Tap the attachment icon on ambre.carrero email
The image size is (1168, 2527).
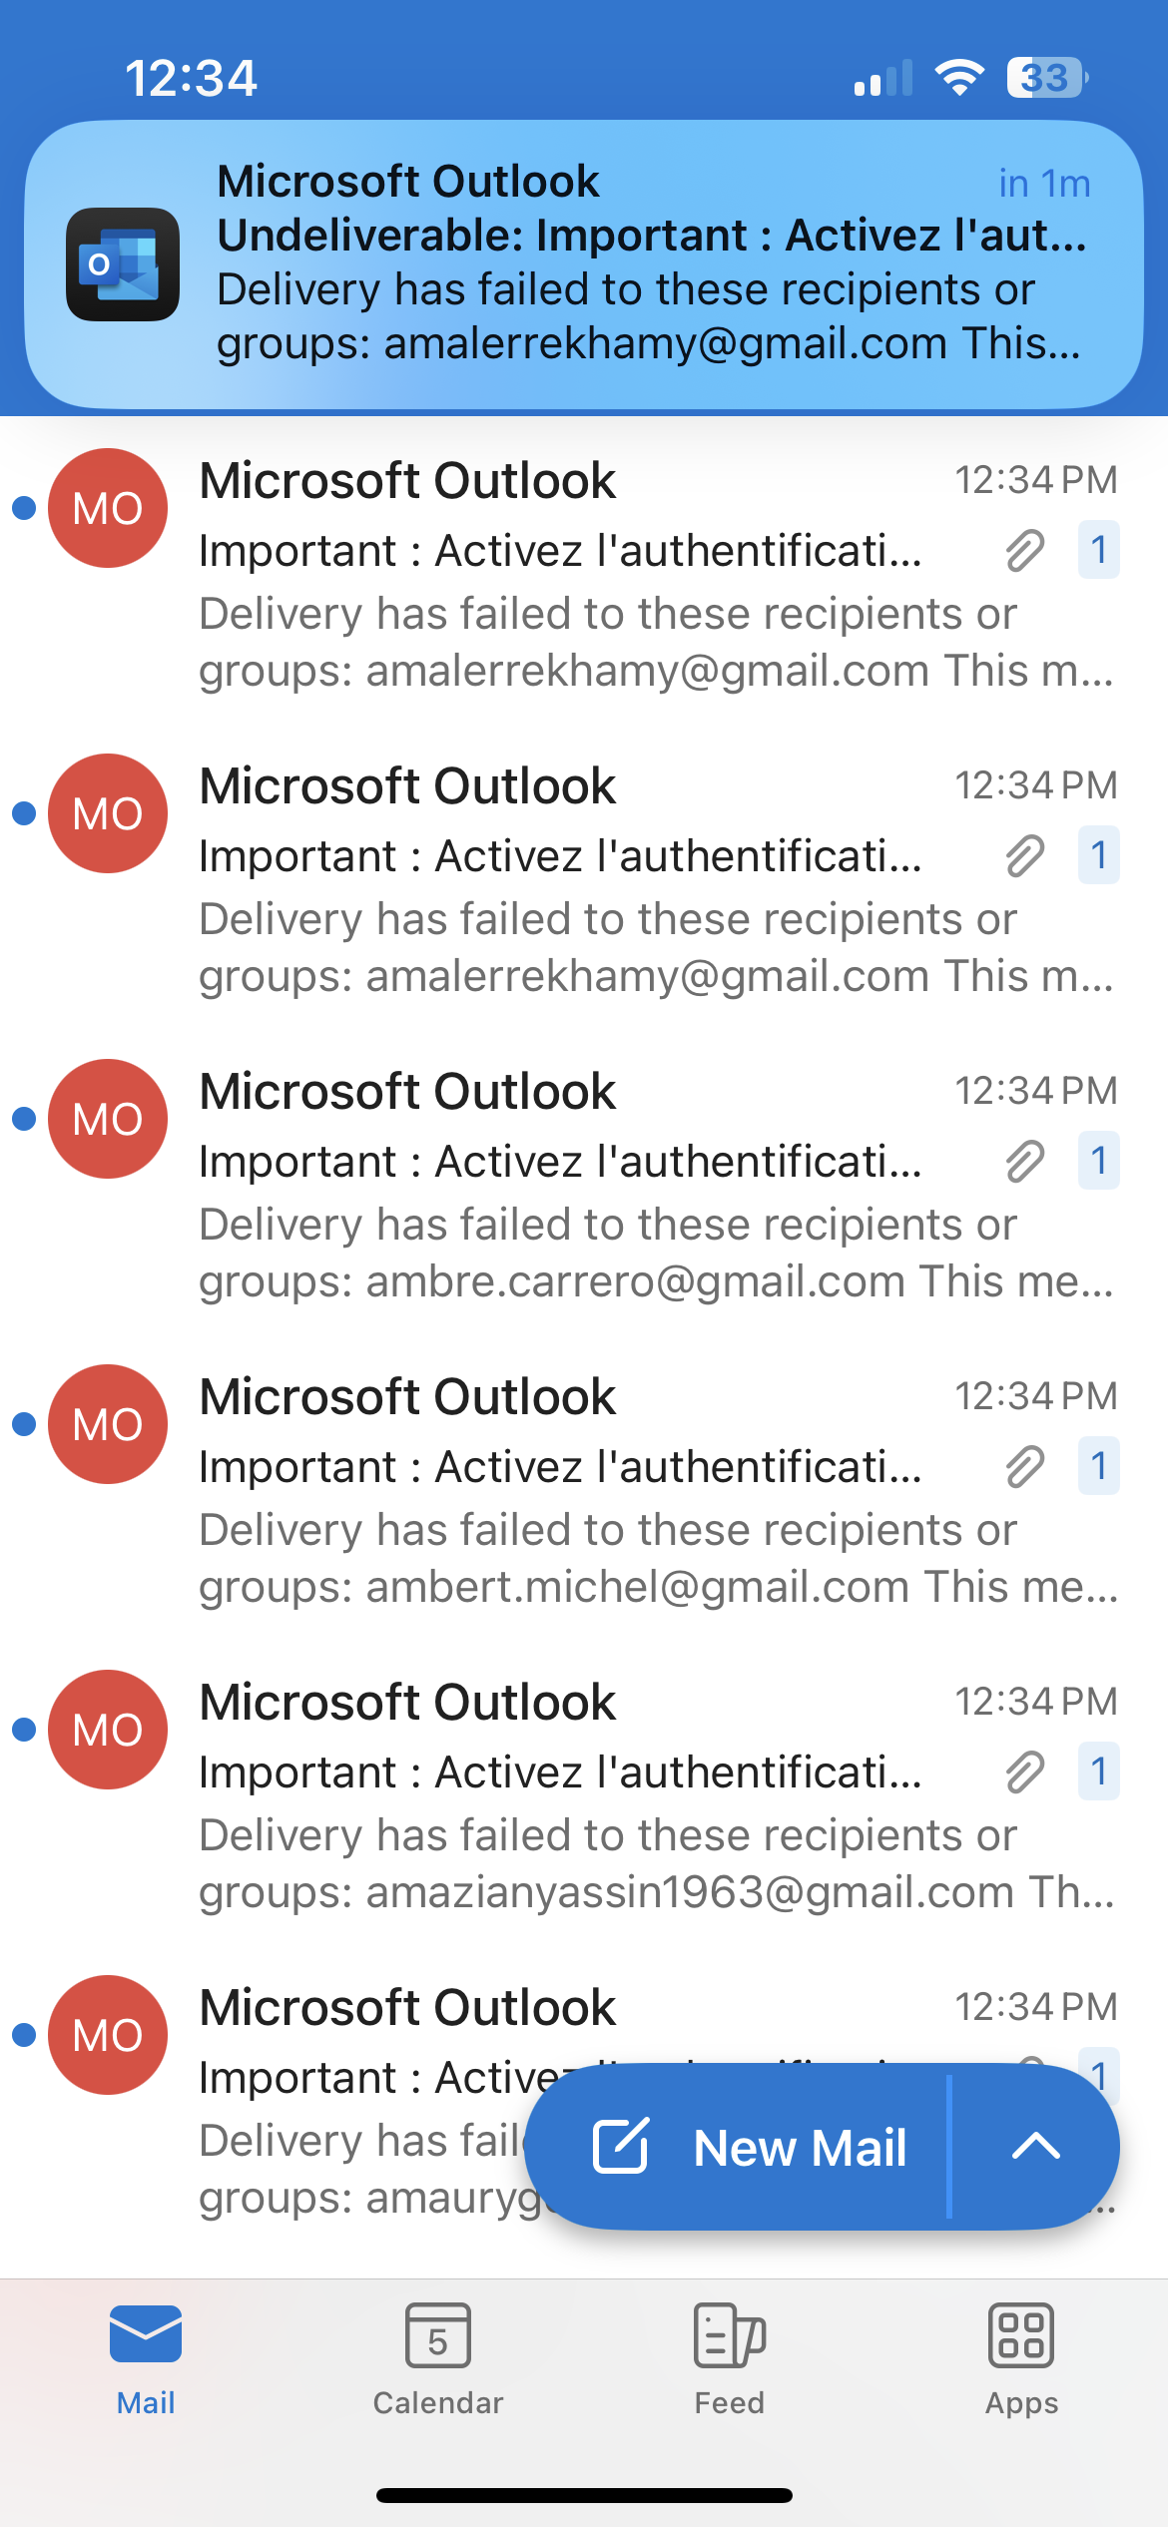(x=1024, y=1161)
